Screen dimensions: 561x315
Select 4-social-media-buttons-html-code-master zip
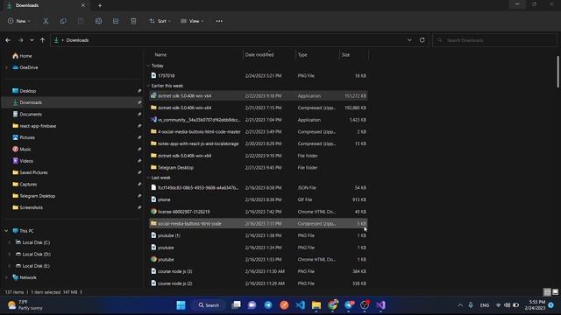tap(259, 132)
